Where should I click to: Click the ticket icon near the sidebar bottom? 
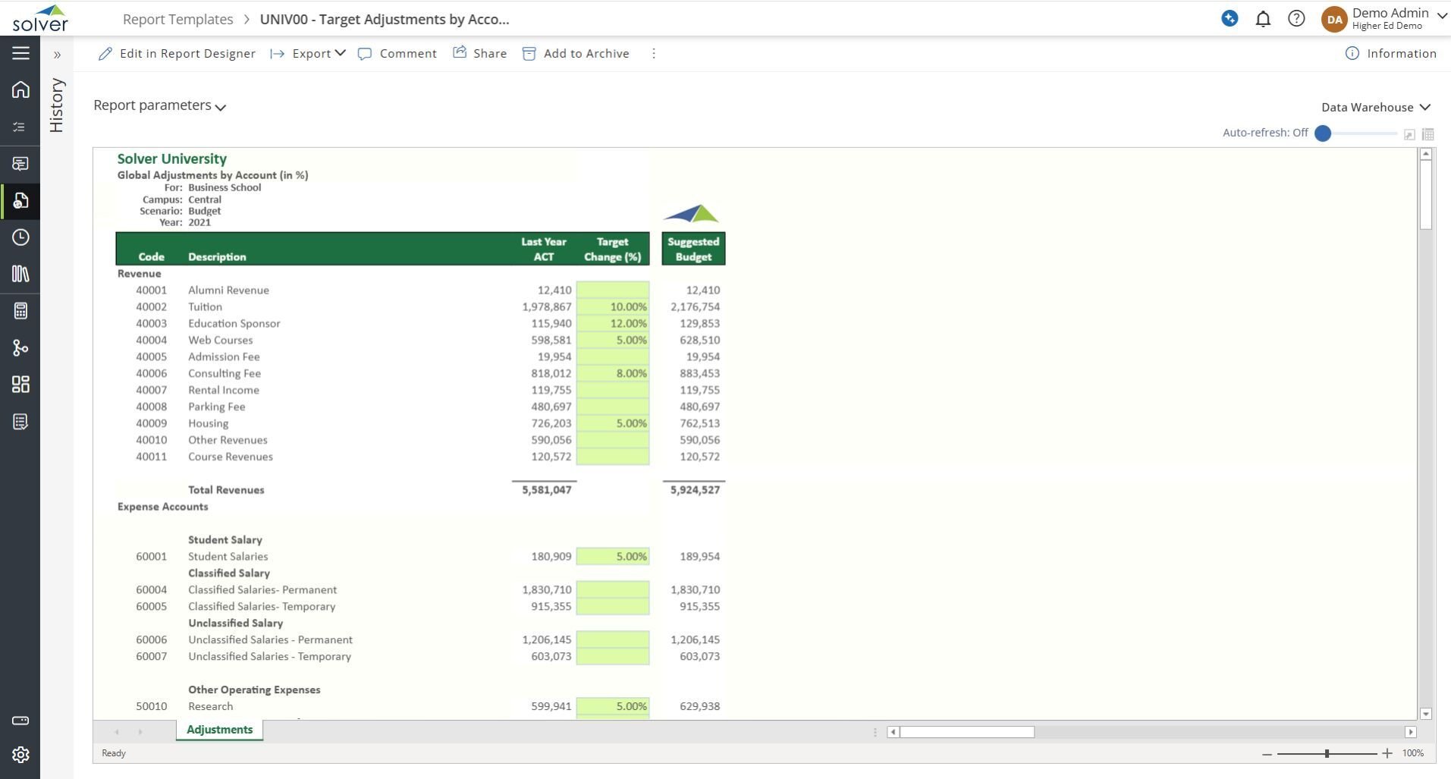(20, 720)
